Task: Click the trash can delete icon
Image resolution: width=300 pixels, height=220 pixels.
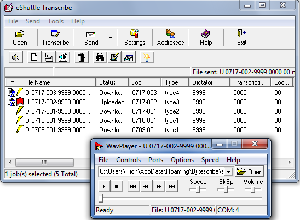Action: pos(82,57)
